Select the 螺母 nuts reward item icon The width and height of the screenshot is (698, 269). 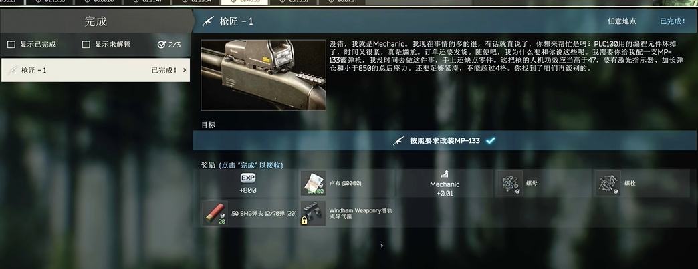pos(509,183)
